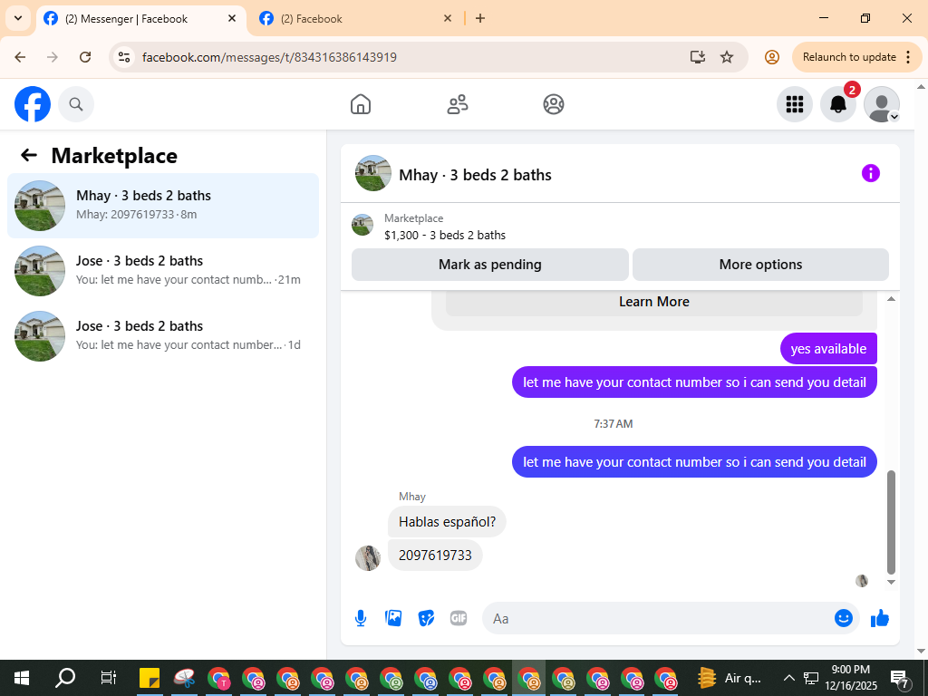Viewport: 928px width, 696px height.
Task: Close the (2) Facebook tab
Action: point(448,18)
